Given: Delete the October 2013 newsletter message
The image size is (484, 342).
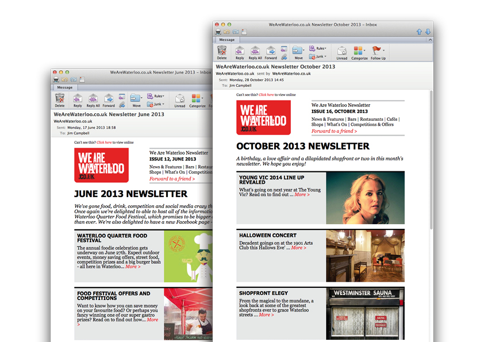Looking at the screenshot, I should tap(222, 52).
